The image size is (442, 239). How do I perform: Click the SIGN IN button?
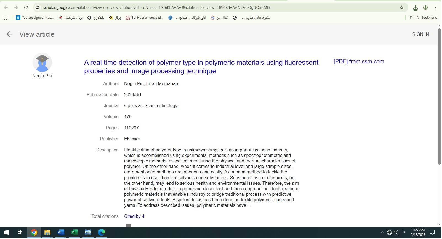tap(420, 34)
